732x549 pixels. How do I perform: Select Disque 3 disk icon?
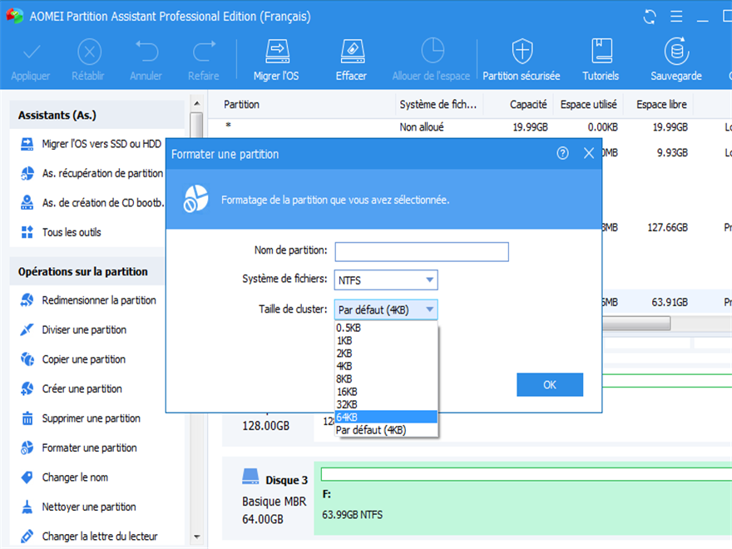pos(250,477)
